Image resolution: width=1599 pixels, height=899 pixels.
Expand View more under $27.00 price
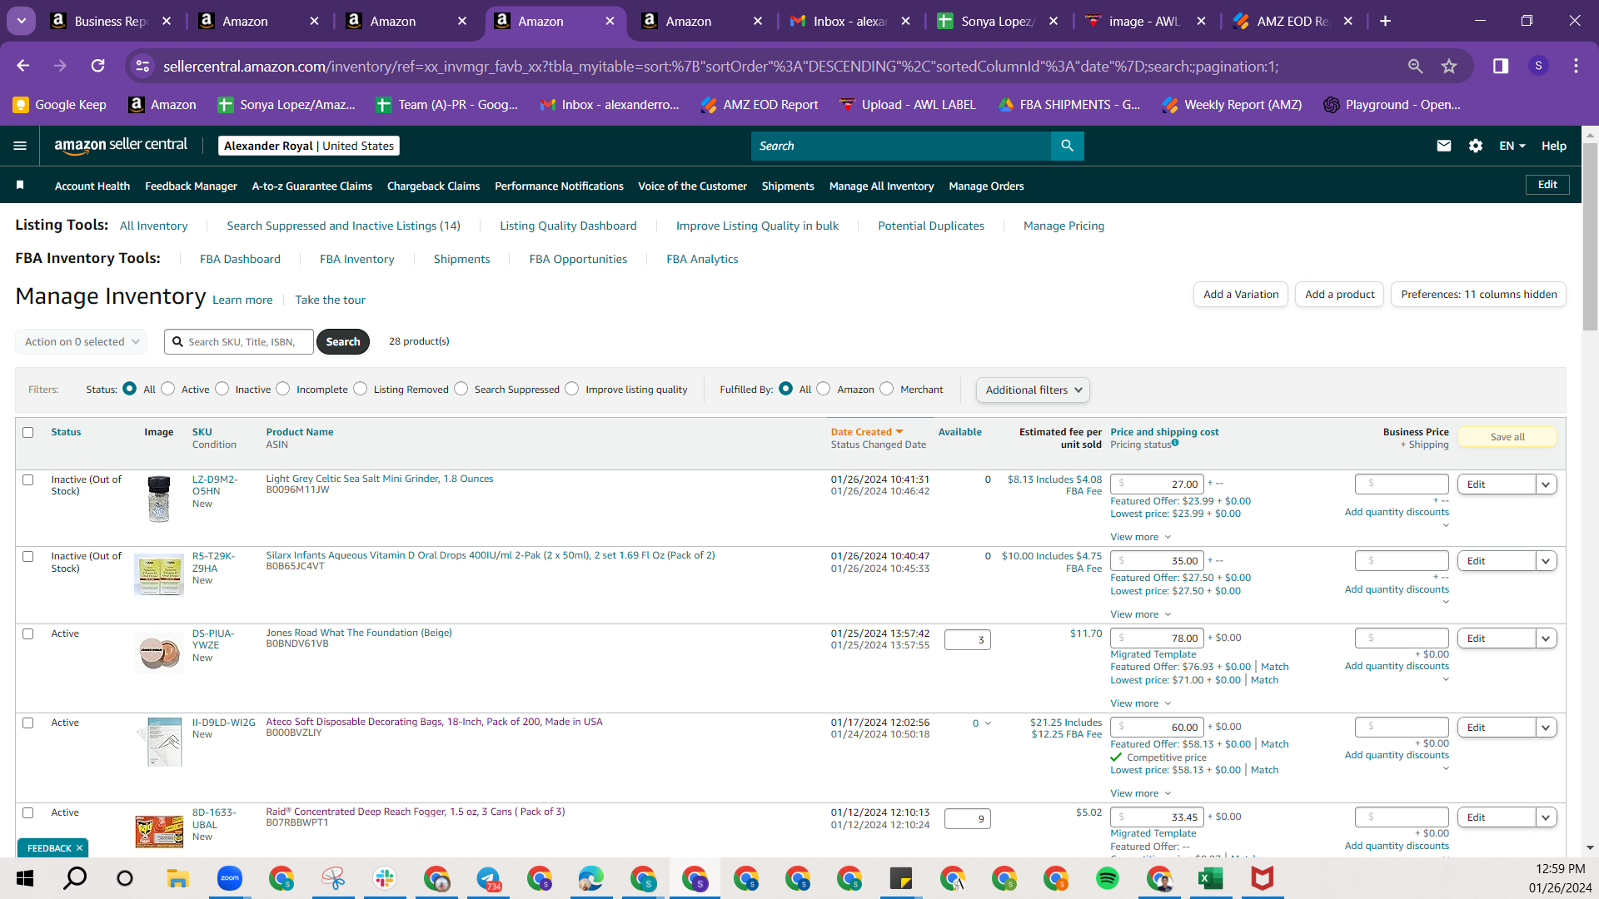[x=1140, y=537]
